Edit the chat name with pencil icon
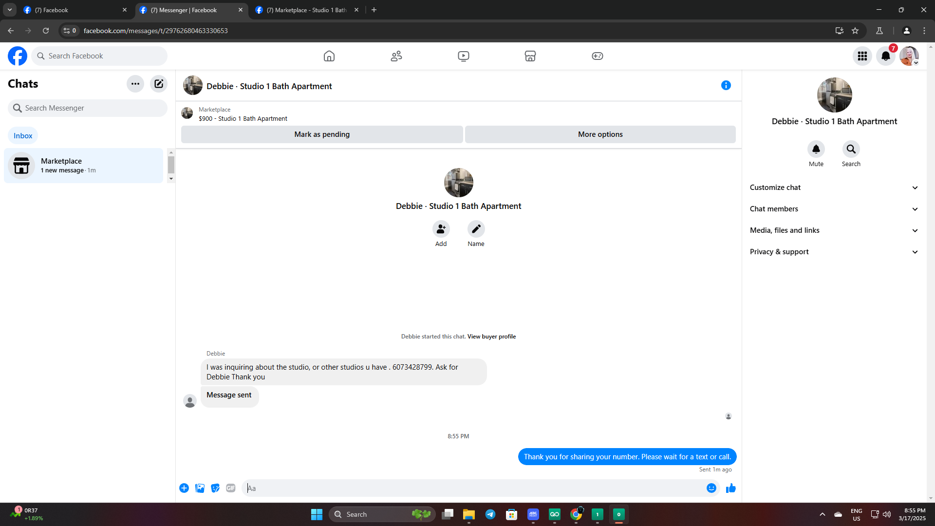The image size is (935, 526). click(x=476, y=228)
